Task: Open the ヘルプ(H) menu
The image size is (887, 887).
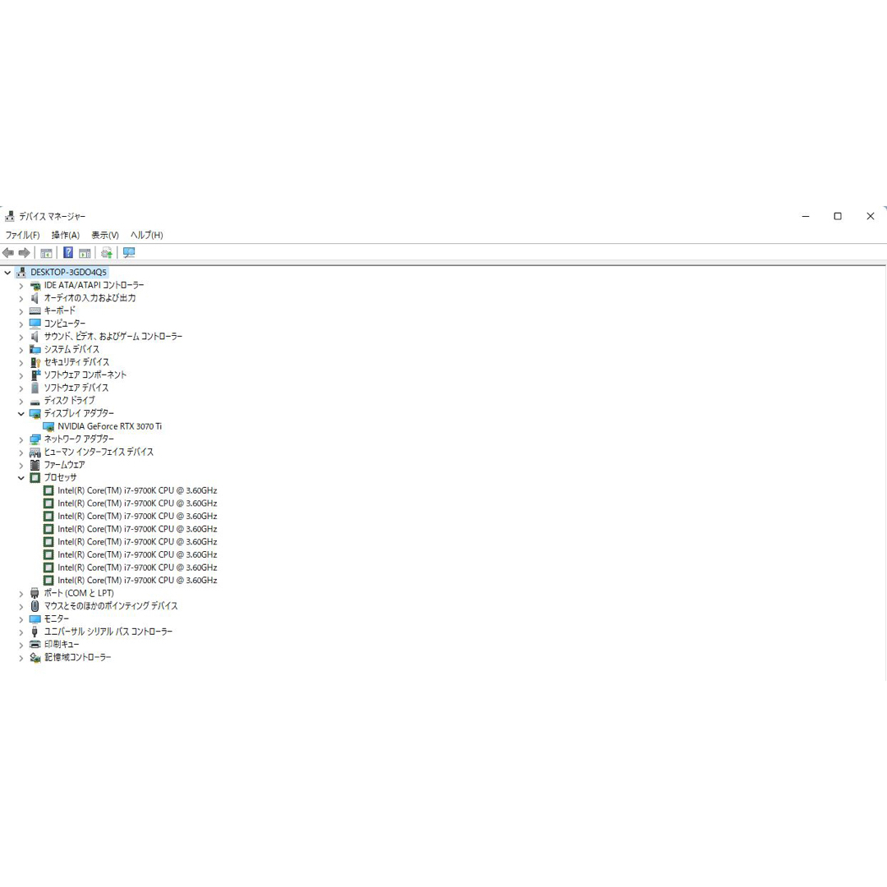Action: (146, 235)
